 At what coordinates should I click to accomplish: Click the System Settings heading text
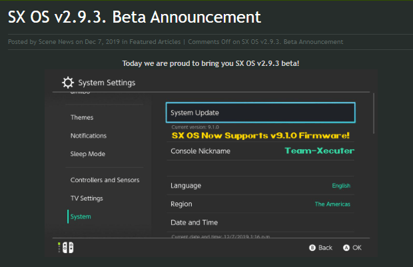tap(107, 83)
